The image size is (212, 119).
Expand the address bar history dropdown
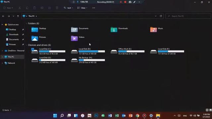point(156,16)
